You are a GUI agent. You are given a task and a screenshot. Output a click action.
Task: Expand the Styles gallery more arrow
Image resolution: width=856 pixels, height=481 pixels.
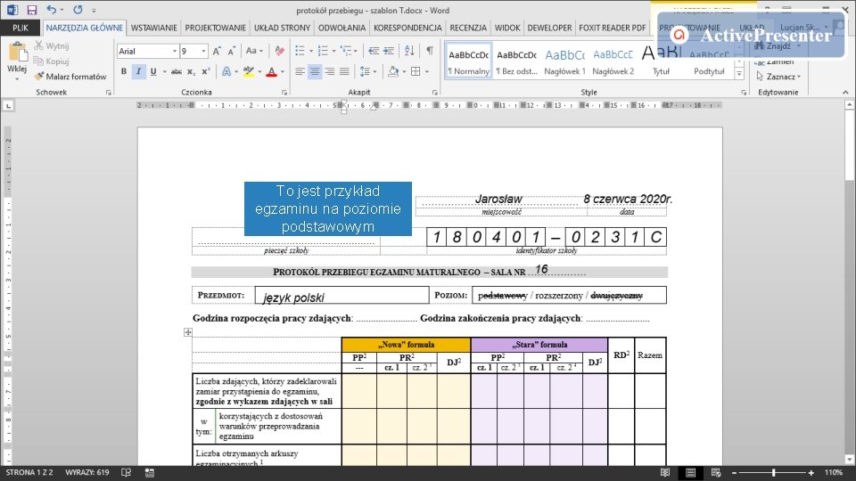[740, 74]
